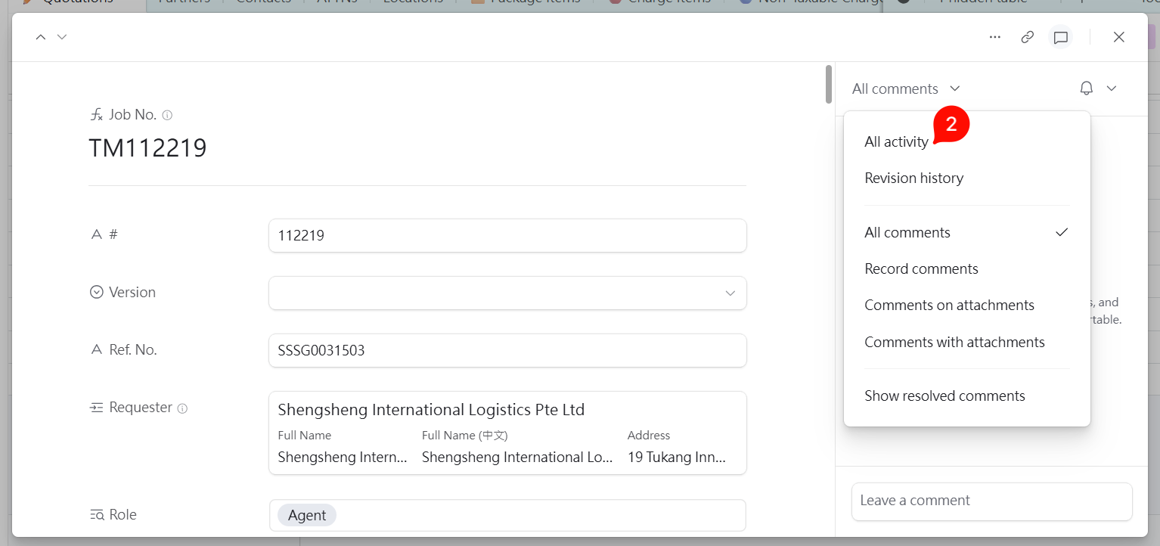Go to the next record arrow
1160x546 pixels.
pos(62,37)
